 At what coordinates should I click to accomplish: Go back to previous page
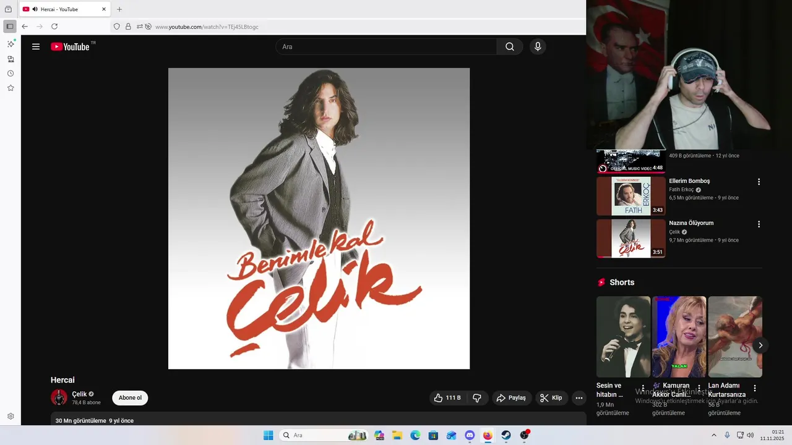tap(25, 27)
